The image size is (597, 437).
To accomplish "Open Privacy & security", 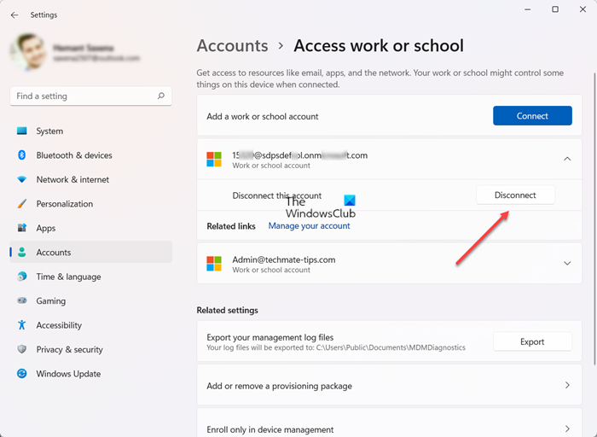I will point(91,349).
